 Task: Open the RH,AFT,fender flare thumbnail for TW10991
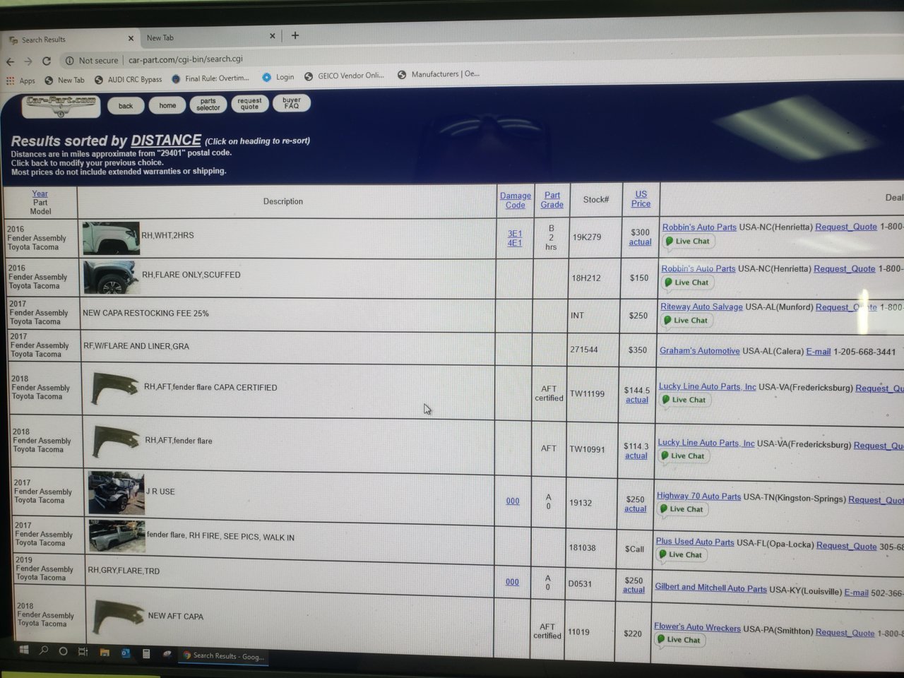click(117, 442)
